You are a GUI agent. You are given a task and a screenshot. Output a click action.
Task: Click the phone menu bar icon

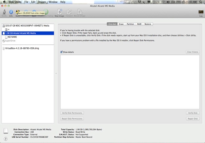coord(144,2)
